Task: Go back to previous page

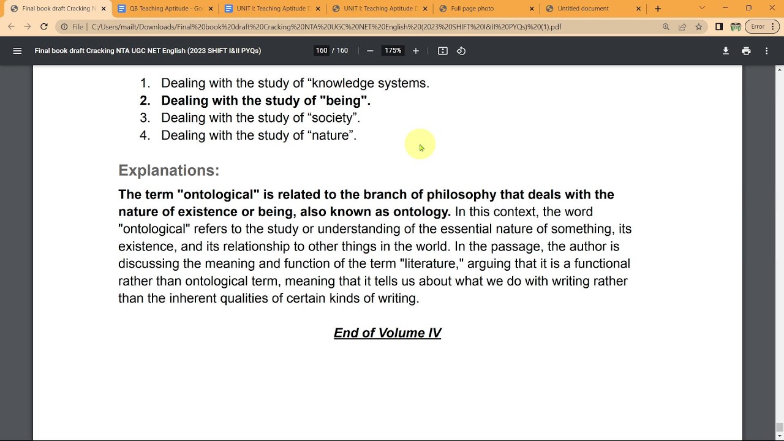Action: (x=11, y=27)
